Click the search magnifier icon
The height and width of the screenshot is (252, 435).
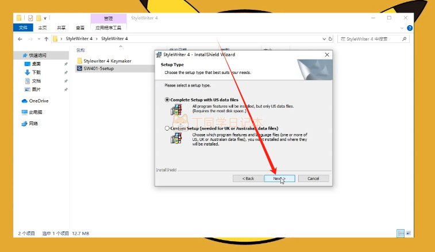(x=404, y=39)
